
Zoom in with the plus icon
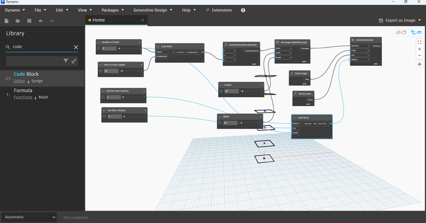pyautogui.click(x=420, y=49)
